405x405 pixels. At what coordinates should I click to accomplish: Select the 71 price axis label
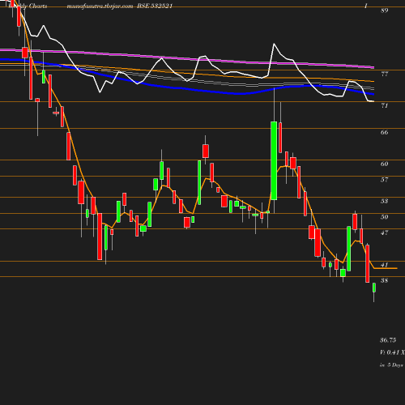coord(385,105)
